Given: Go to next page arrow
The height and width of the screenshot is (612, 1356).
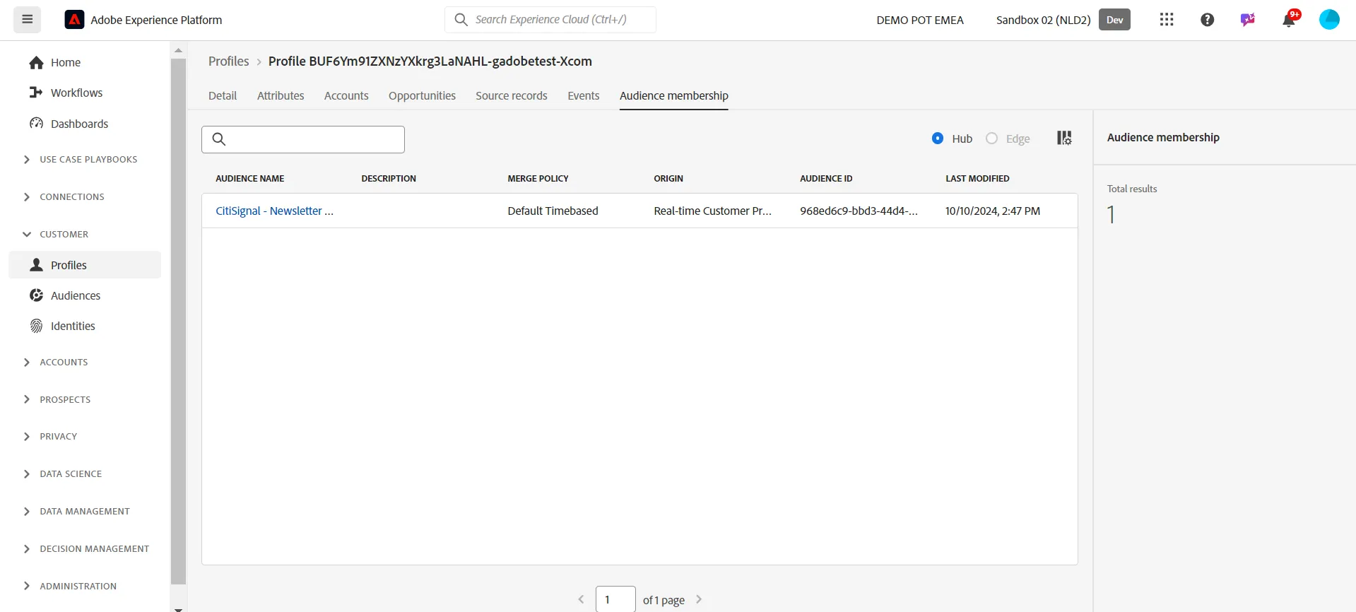Looking at the screenshot, I should pos(699,599).
